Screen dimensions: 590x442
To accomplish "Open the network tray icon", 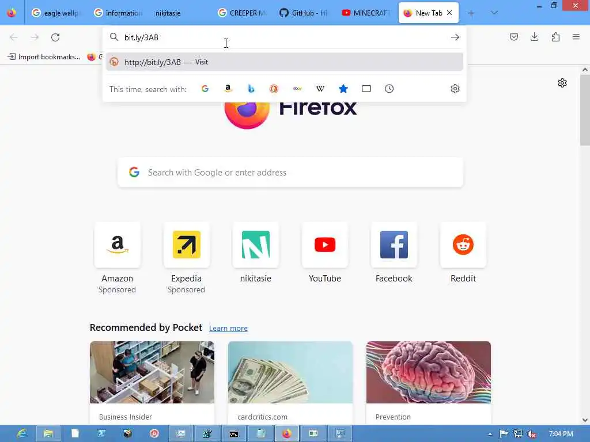I will pos(518,434).
